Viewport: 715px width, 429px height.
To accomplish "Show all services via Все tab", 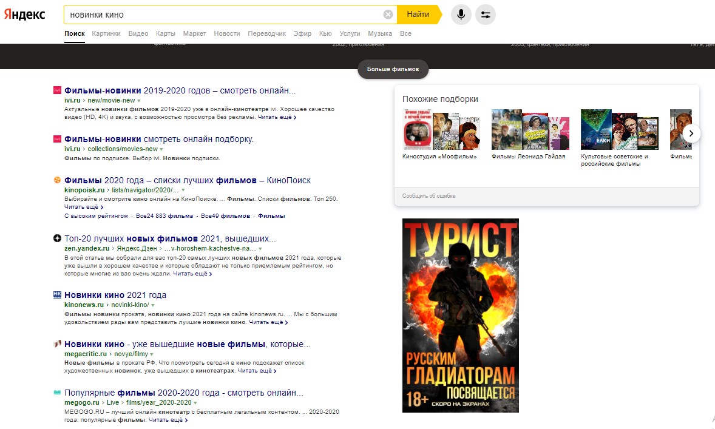I will coord(405,33).
